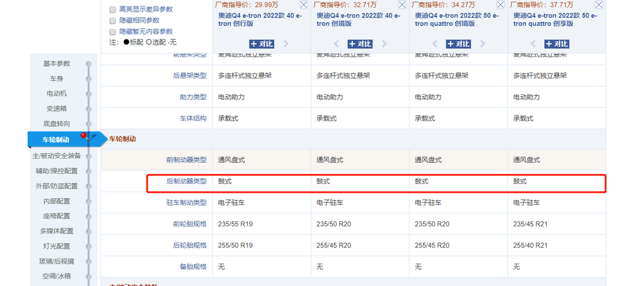The height and width of the screenshot is (286, 637).
Task: Click the 备胎规格 parameter label
Action: (x=193, y=267)
